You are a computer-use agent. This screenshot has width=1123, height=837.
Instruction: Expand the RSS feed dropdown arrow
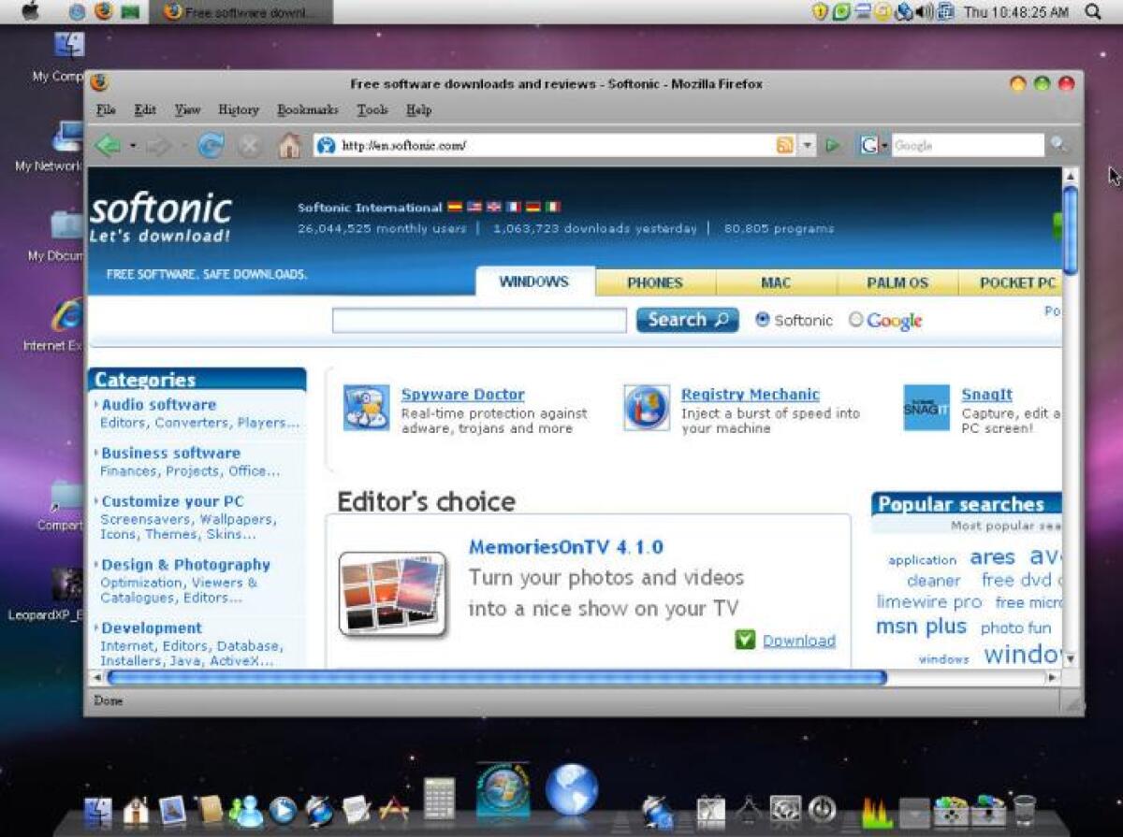coord(807,145)
